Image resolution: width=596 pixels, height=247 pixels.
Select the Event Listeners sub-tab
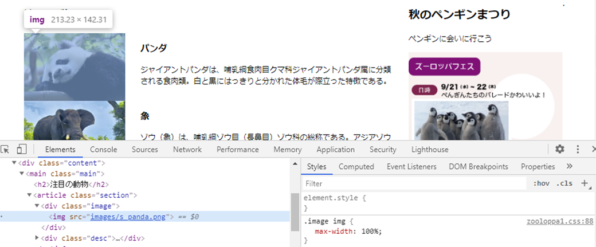point(411,166)
